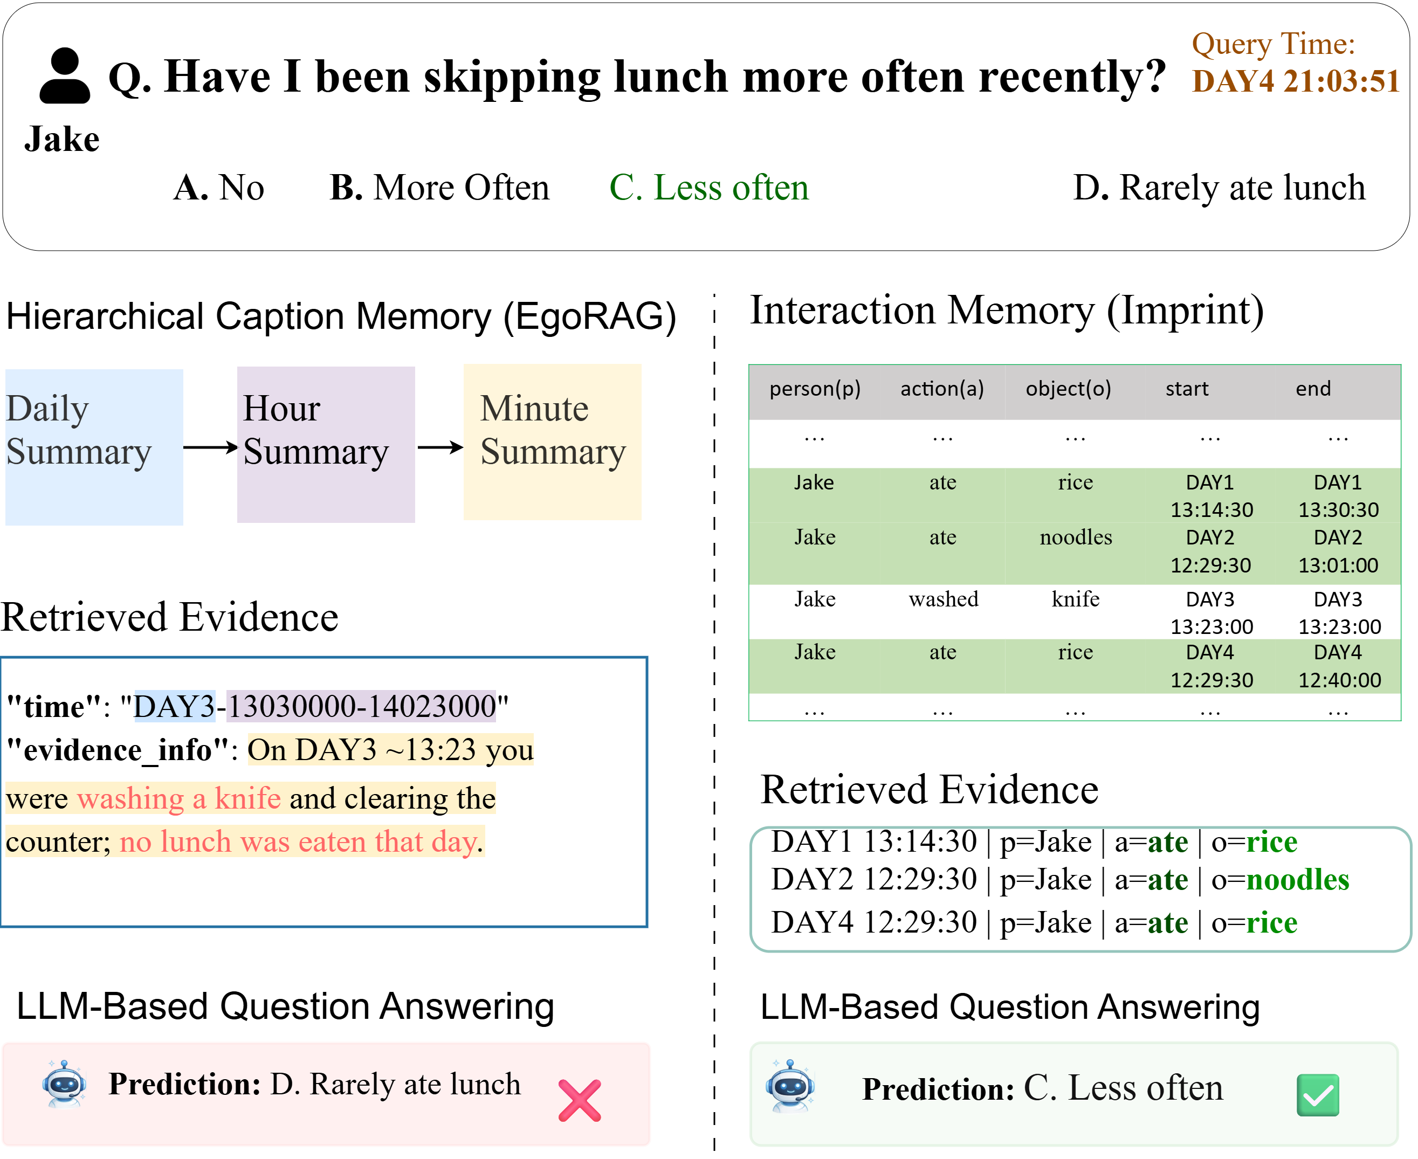Click the Hierarchical Caption Memory (EgoRAG) heading
Image resolution: width=1418 pixels, height=1159 pixels.
point(342,317)
